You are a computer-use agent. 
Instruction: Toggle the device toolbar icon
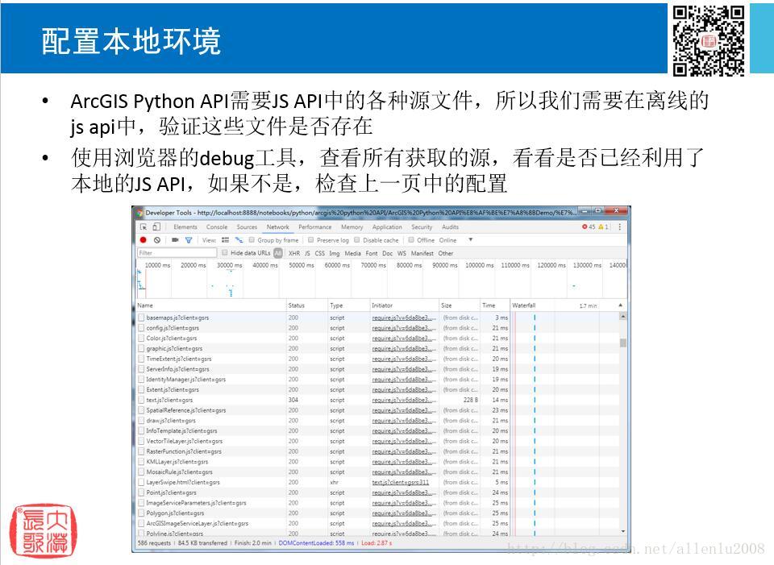(x=156, y=227)
